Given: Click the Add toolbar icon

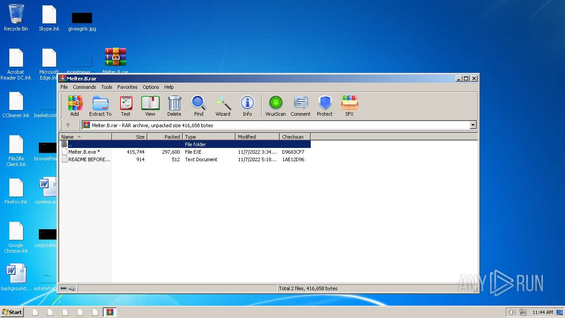Looking at the screenshot, I should pos(75,106).
